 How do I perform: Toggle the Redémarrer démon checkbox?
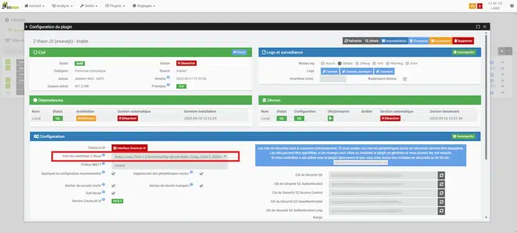pyautogui.click(x=405, y=79)
